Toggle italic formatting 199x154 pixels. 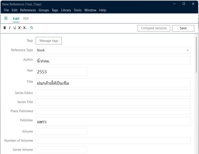coord(10,28)
